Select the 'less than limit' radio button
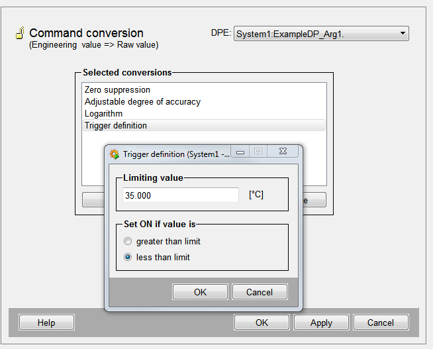Screen dimensions: 433x349 [128, 258]
